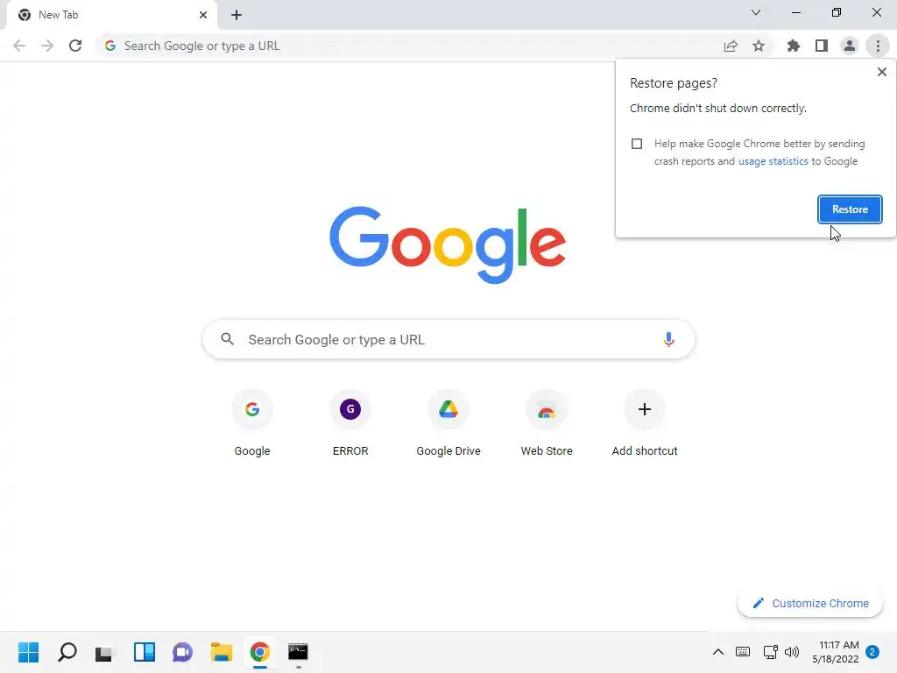Viewport: 897px width, 673px height.
Task: Bookmark this tab with the star icon
Action: [x=759, y=46]
